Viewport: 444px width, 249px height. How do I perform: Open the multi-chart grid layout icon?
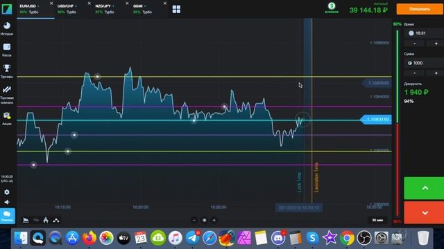coord(176,9)
